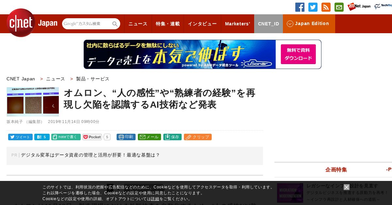Open 製品・サービス breadcrumb link
The image size is (392, 205).
point(93,79)
